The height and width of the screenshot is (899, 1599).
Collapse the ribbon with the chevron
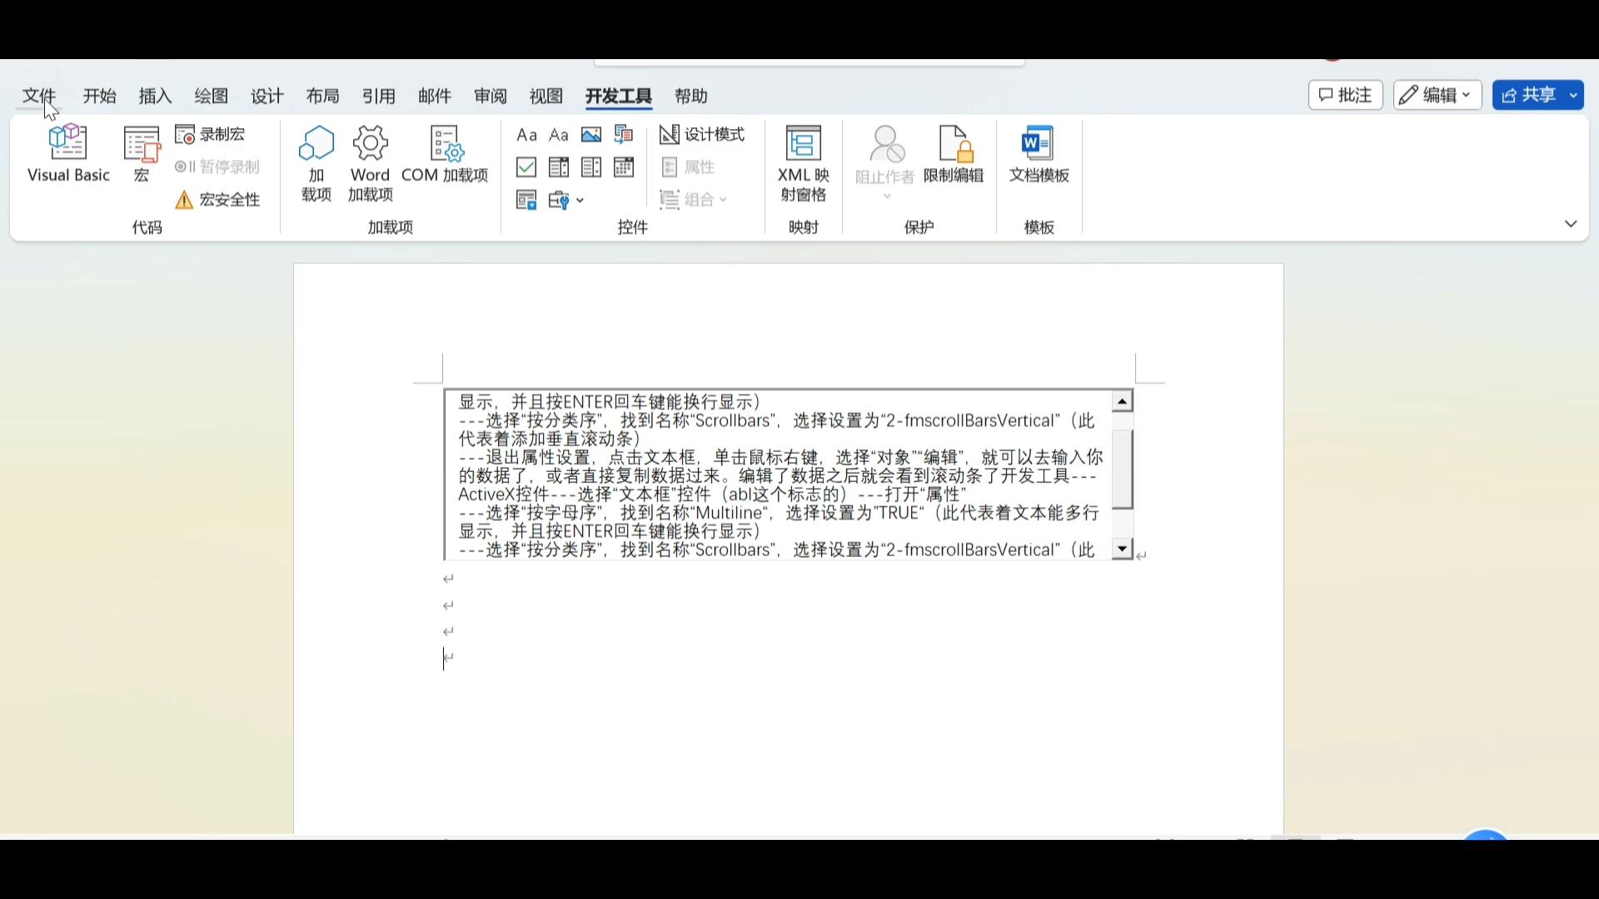pos(1571,224)
